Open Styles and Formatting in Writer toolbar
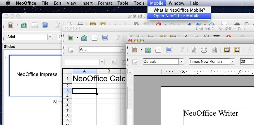254x125 pixels. [135, 62]
